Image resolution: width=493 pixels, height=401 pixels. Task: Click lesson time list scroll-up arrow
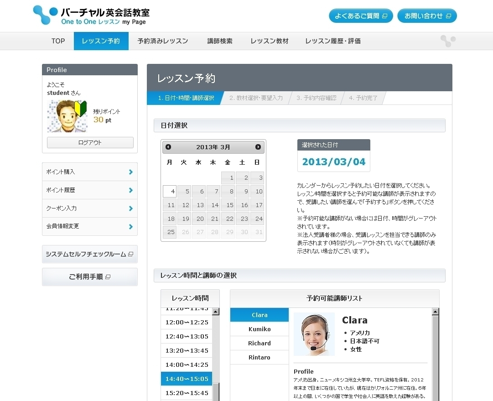click(216, 312)
